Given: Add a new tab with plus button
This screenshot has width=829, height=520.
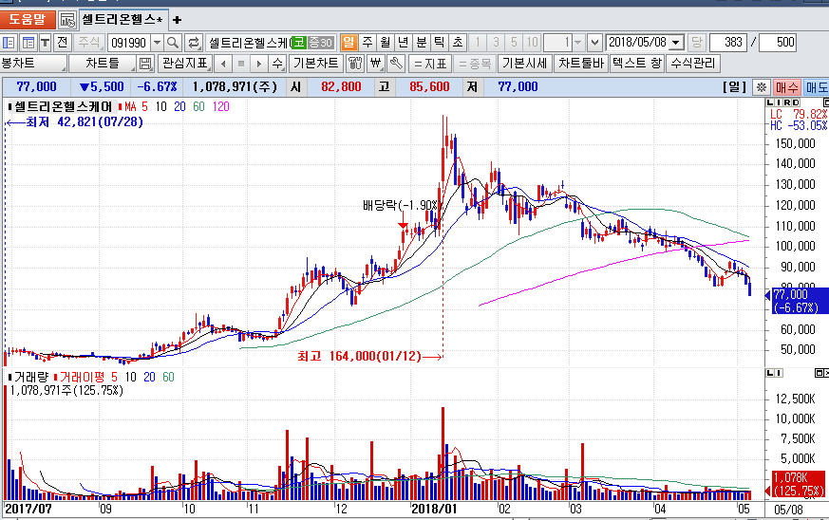Looking at the screenshot, I should coord(177,19).
